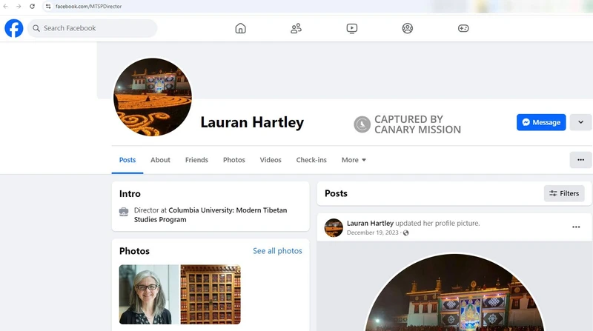Click the address bar URL facebook.com/MTSPDirector

[x=88, y=6]
